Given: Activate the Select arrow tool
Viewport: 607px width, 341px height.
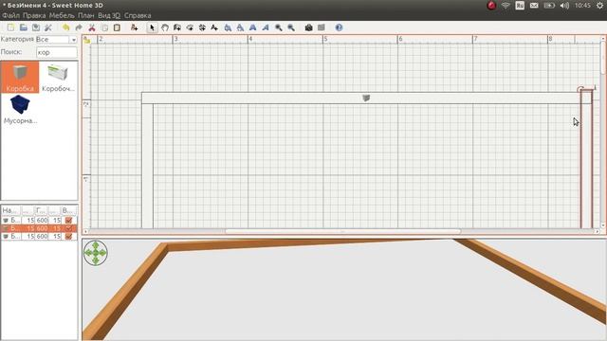Looking at the screenshot, I should [152, 27].
